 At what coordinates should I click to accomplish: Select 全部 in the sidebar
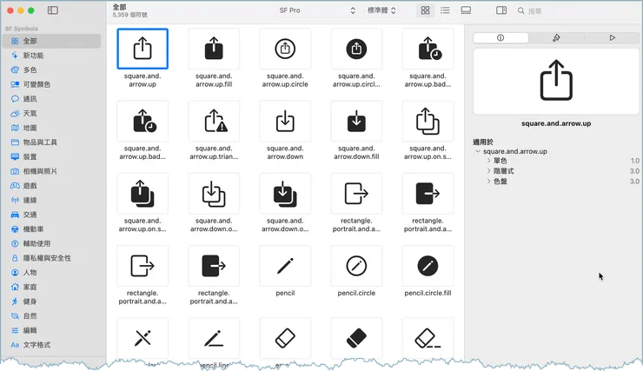(x=51, y=41)
